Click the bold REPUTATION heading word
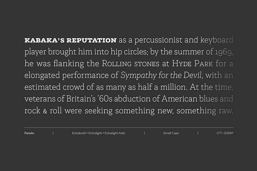This screenshot has width=257, height=171. click(x=92, y=40)
